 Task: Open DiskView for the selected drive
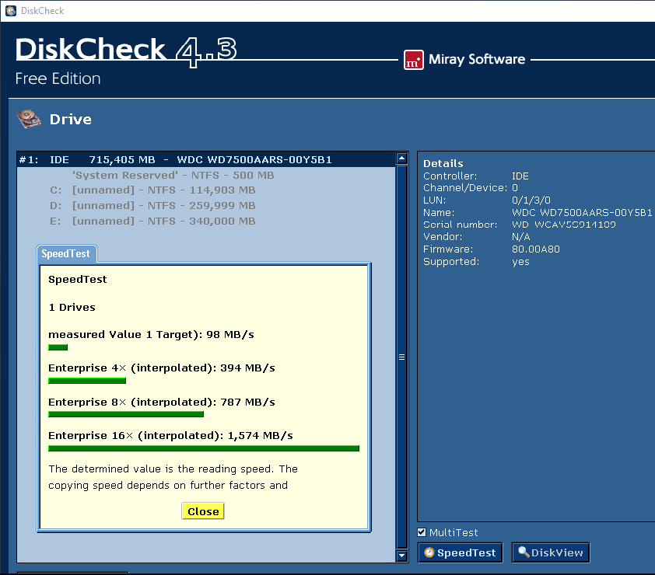[x=551, y=552]
